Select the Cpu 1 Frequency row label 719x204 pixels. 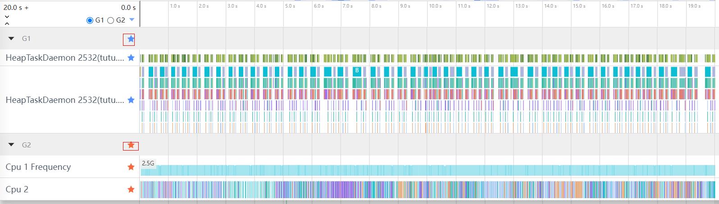pyautogui.click(x=38, y=167)
